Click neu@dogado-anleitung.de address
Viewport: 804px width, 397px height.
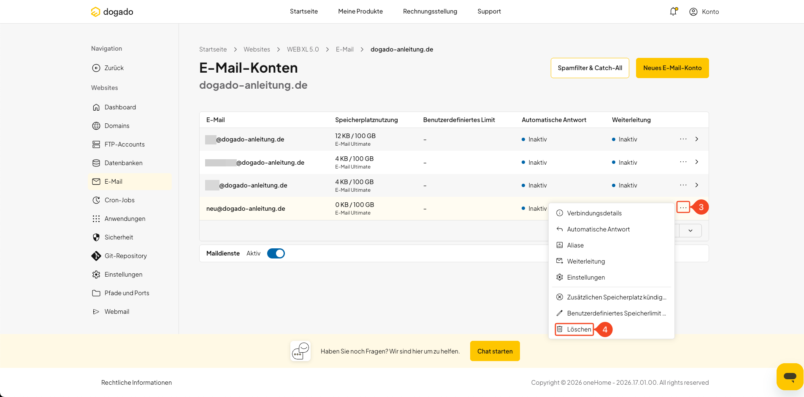pos(246,209)
